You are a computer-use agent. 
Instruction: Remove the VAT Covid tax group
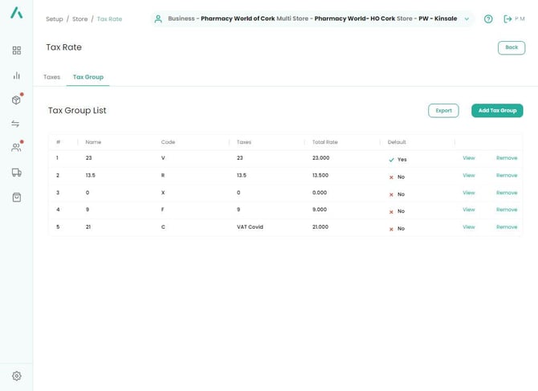pos(507,227)
